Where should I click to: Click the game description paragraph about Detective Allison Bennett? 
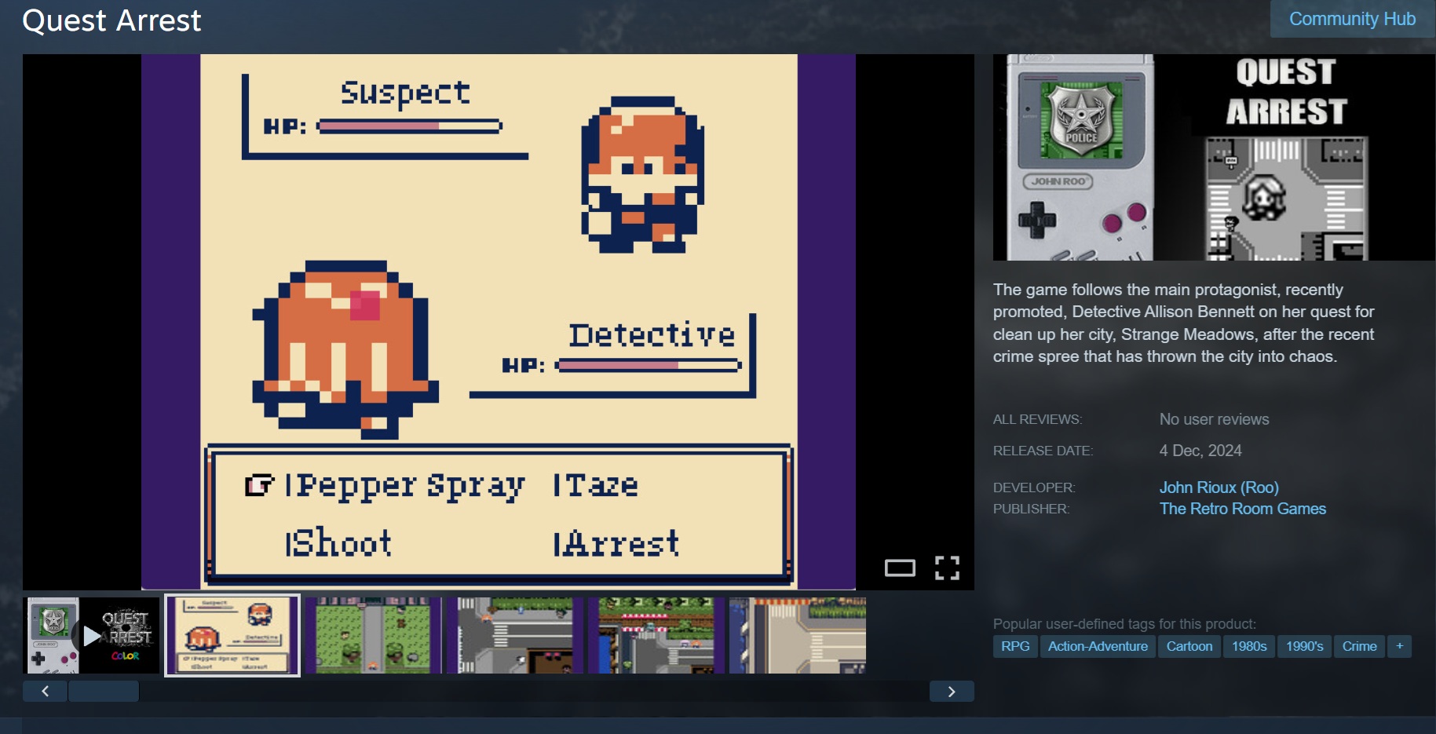tap(1184, 323)
